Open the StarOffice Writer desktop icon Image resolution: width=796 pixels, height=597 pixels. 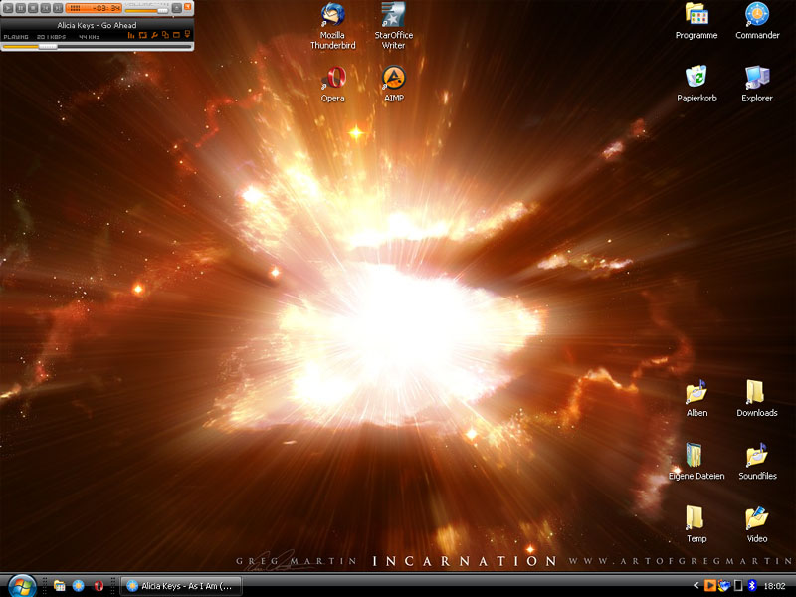tap(393, 26)
